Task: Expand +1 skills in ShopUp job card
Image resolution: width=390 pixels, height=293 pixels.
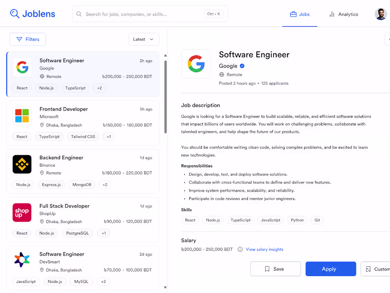Action: [104, 233]
